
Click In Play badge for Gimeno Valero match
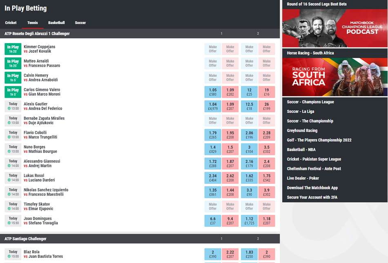(13, 92)
